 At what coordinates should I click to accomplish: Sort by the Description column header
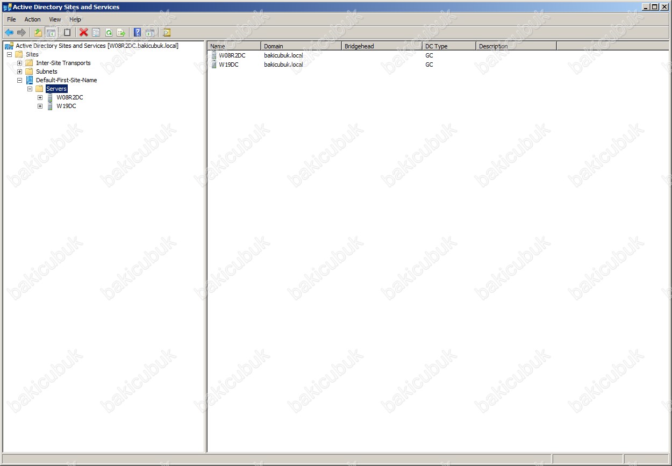pos(517,46)
